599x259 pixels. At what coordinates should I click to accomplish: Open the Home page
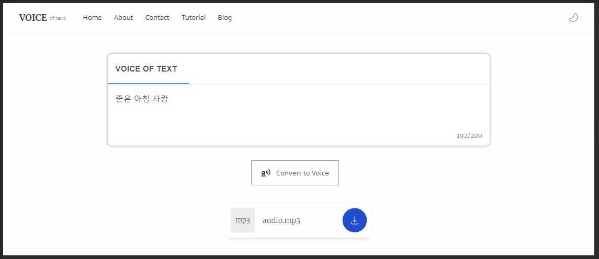click(x=92, y=17)
